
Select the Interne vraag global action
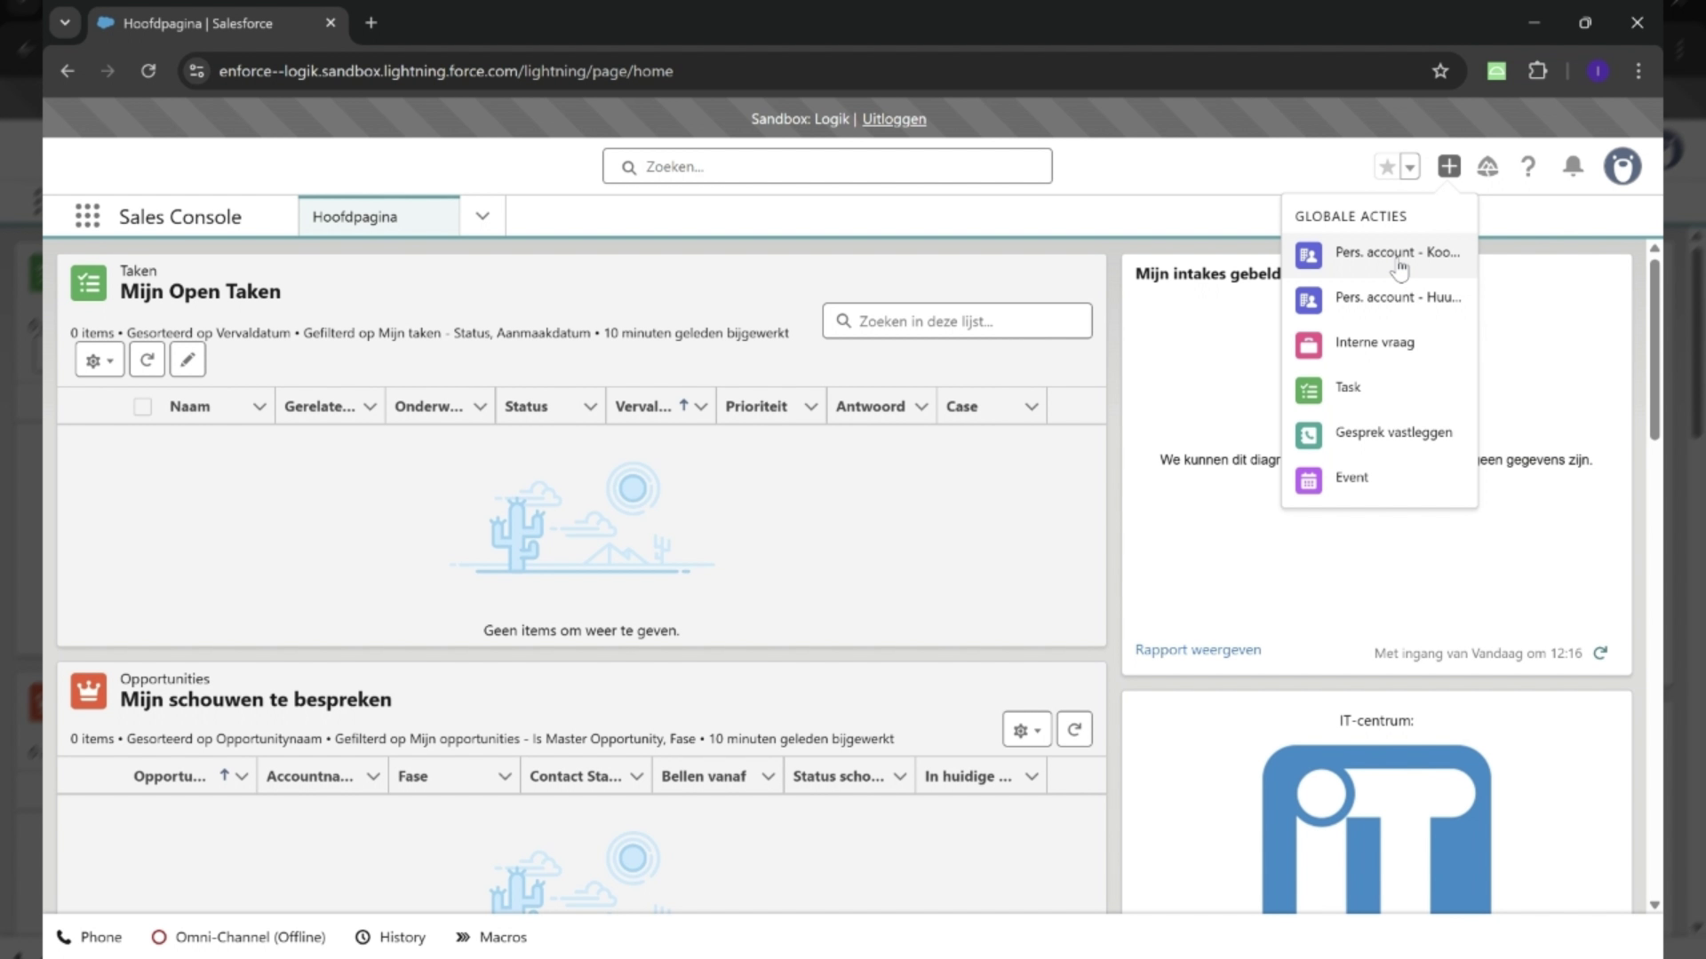pos(1374,343)
